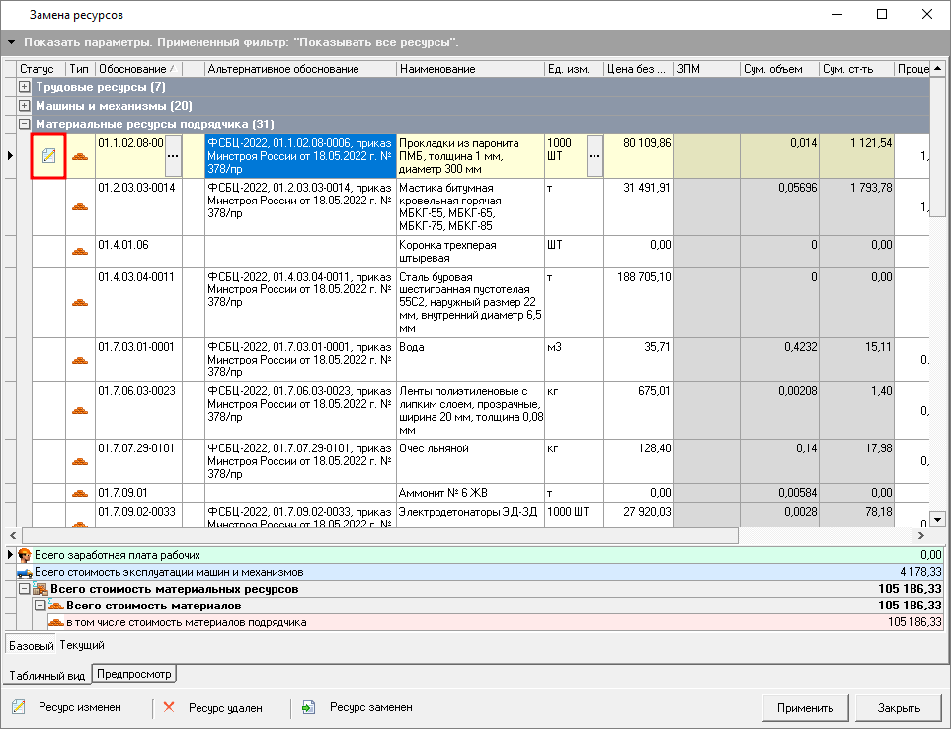951x729 pixels.
Task: Switch to the Текущий tab
Action: [81, 645]
